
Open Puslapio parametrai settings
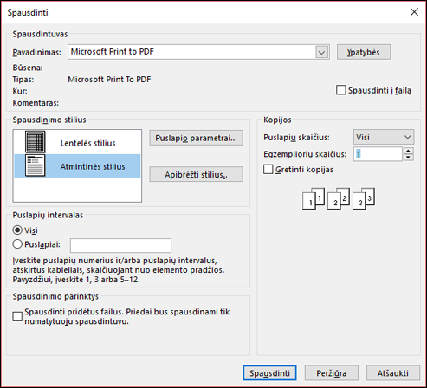pyautogui.click(x=196, y=138)
